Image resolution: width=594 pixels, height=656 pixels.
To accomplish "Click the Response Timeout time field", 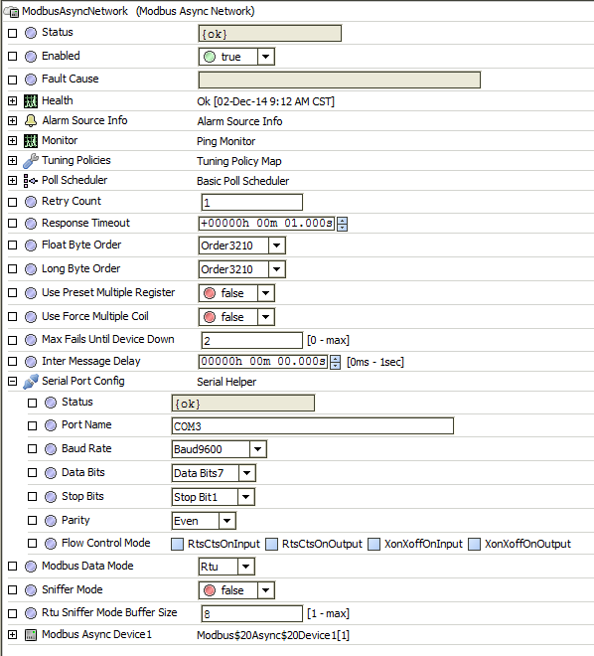I will 266,224.
